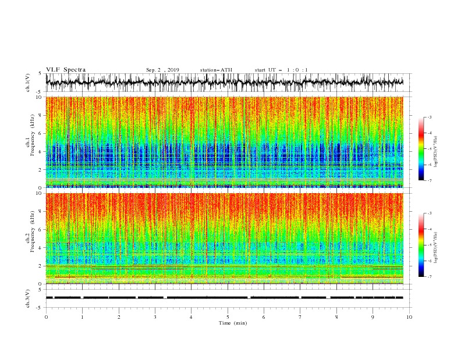
Task: Click the "4" kHz tick on ch.2 frequency axis
Action: [x=41, y=248]
